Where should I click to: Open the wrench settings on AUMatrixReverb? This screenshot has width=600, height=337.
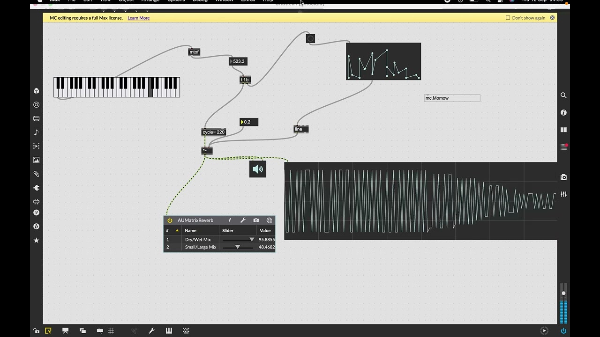click(x=243, y=220)
